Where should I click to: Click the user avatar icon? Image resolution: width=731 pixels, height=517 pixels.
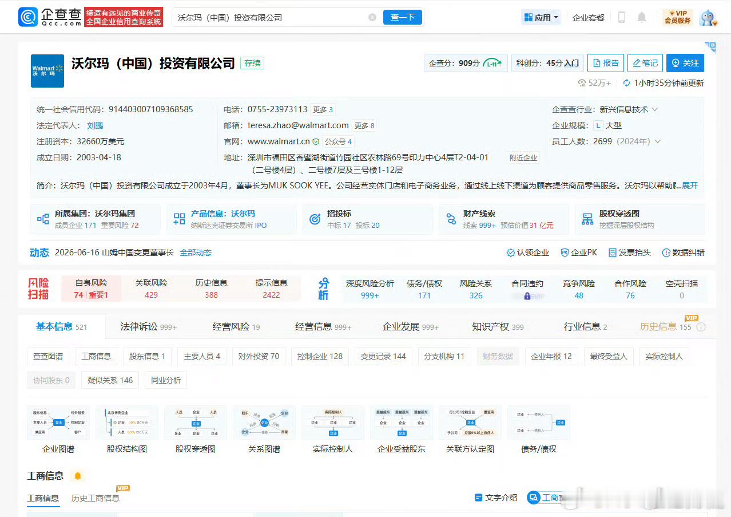coord(708,18)
